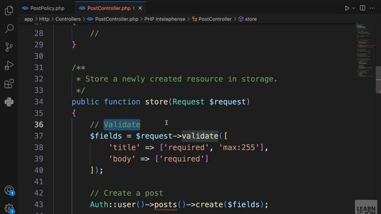Open the Extensions view

click(9, 84)
